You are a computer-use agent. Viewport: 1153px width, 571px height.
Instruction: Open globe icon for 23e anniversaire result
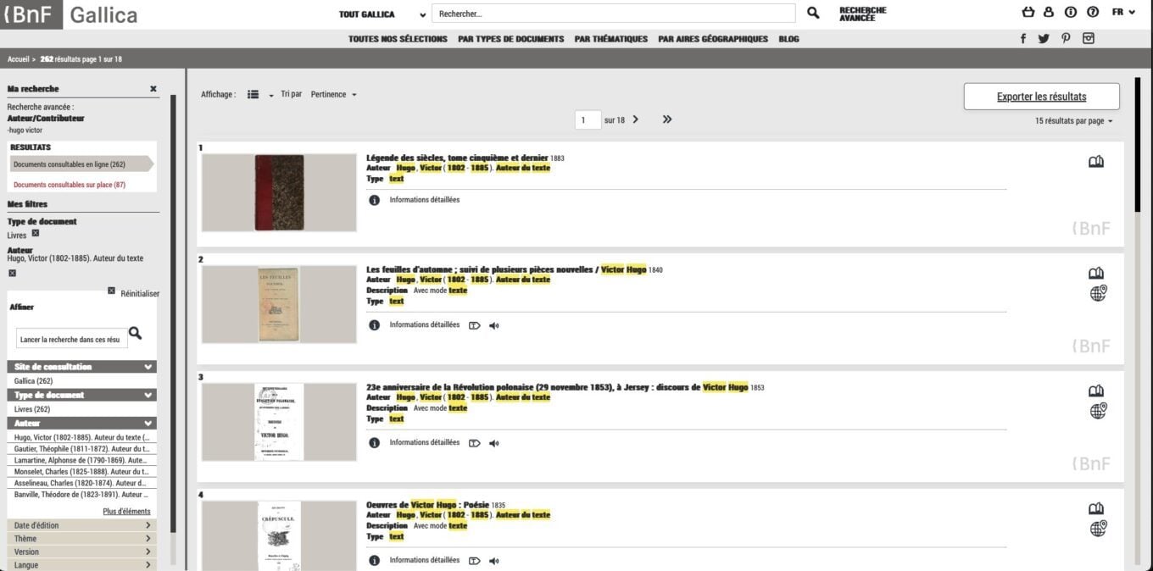1098,411
